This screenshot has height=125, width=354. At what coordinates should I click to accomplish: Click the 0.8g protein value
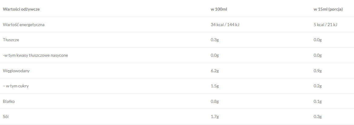(215, 101)
